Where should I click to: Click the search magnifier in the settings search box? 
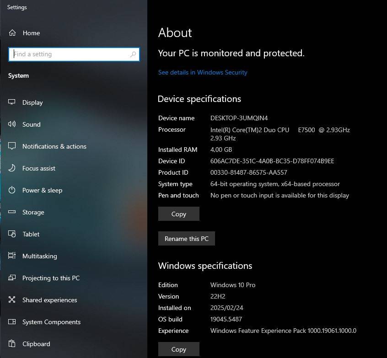pyautogui.click(x=133, y=54)
